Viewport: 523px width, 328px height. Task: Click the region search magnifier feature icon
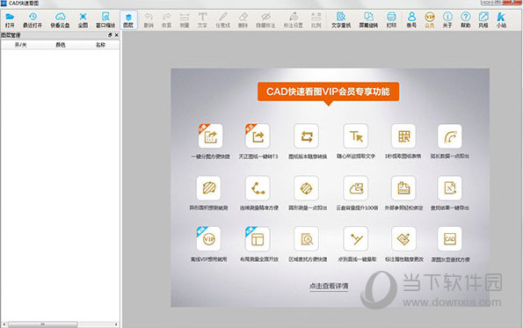pyautogui.click(x=307, y=239)
